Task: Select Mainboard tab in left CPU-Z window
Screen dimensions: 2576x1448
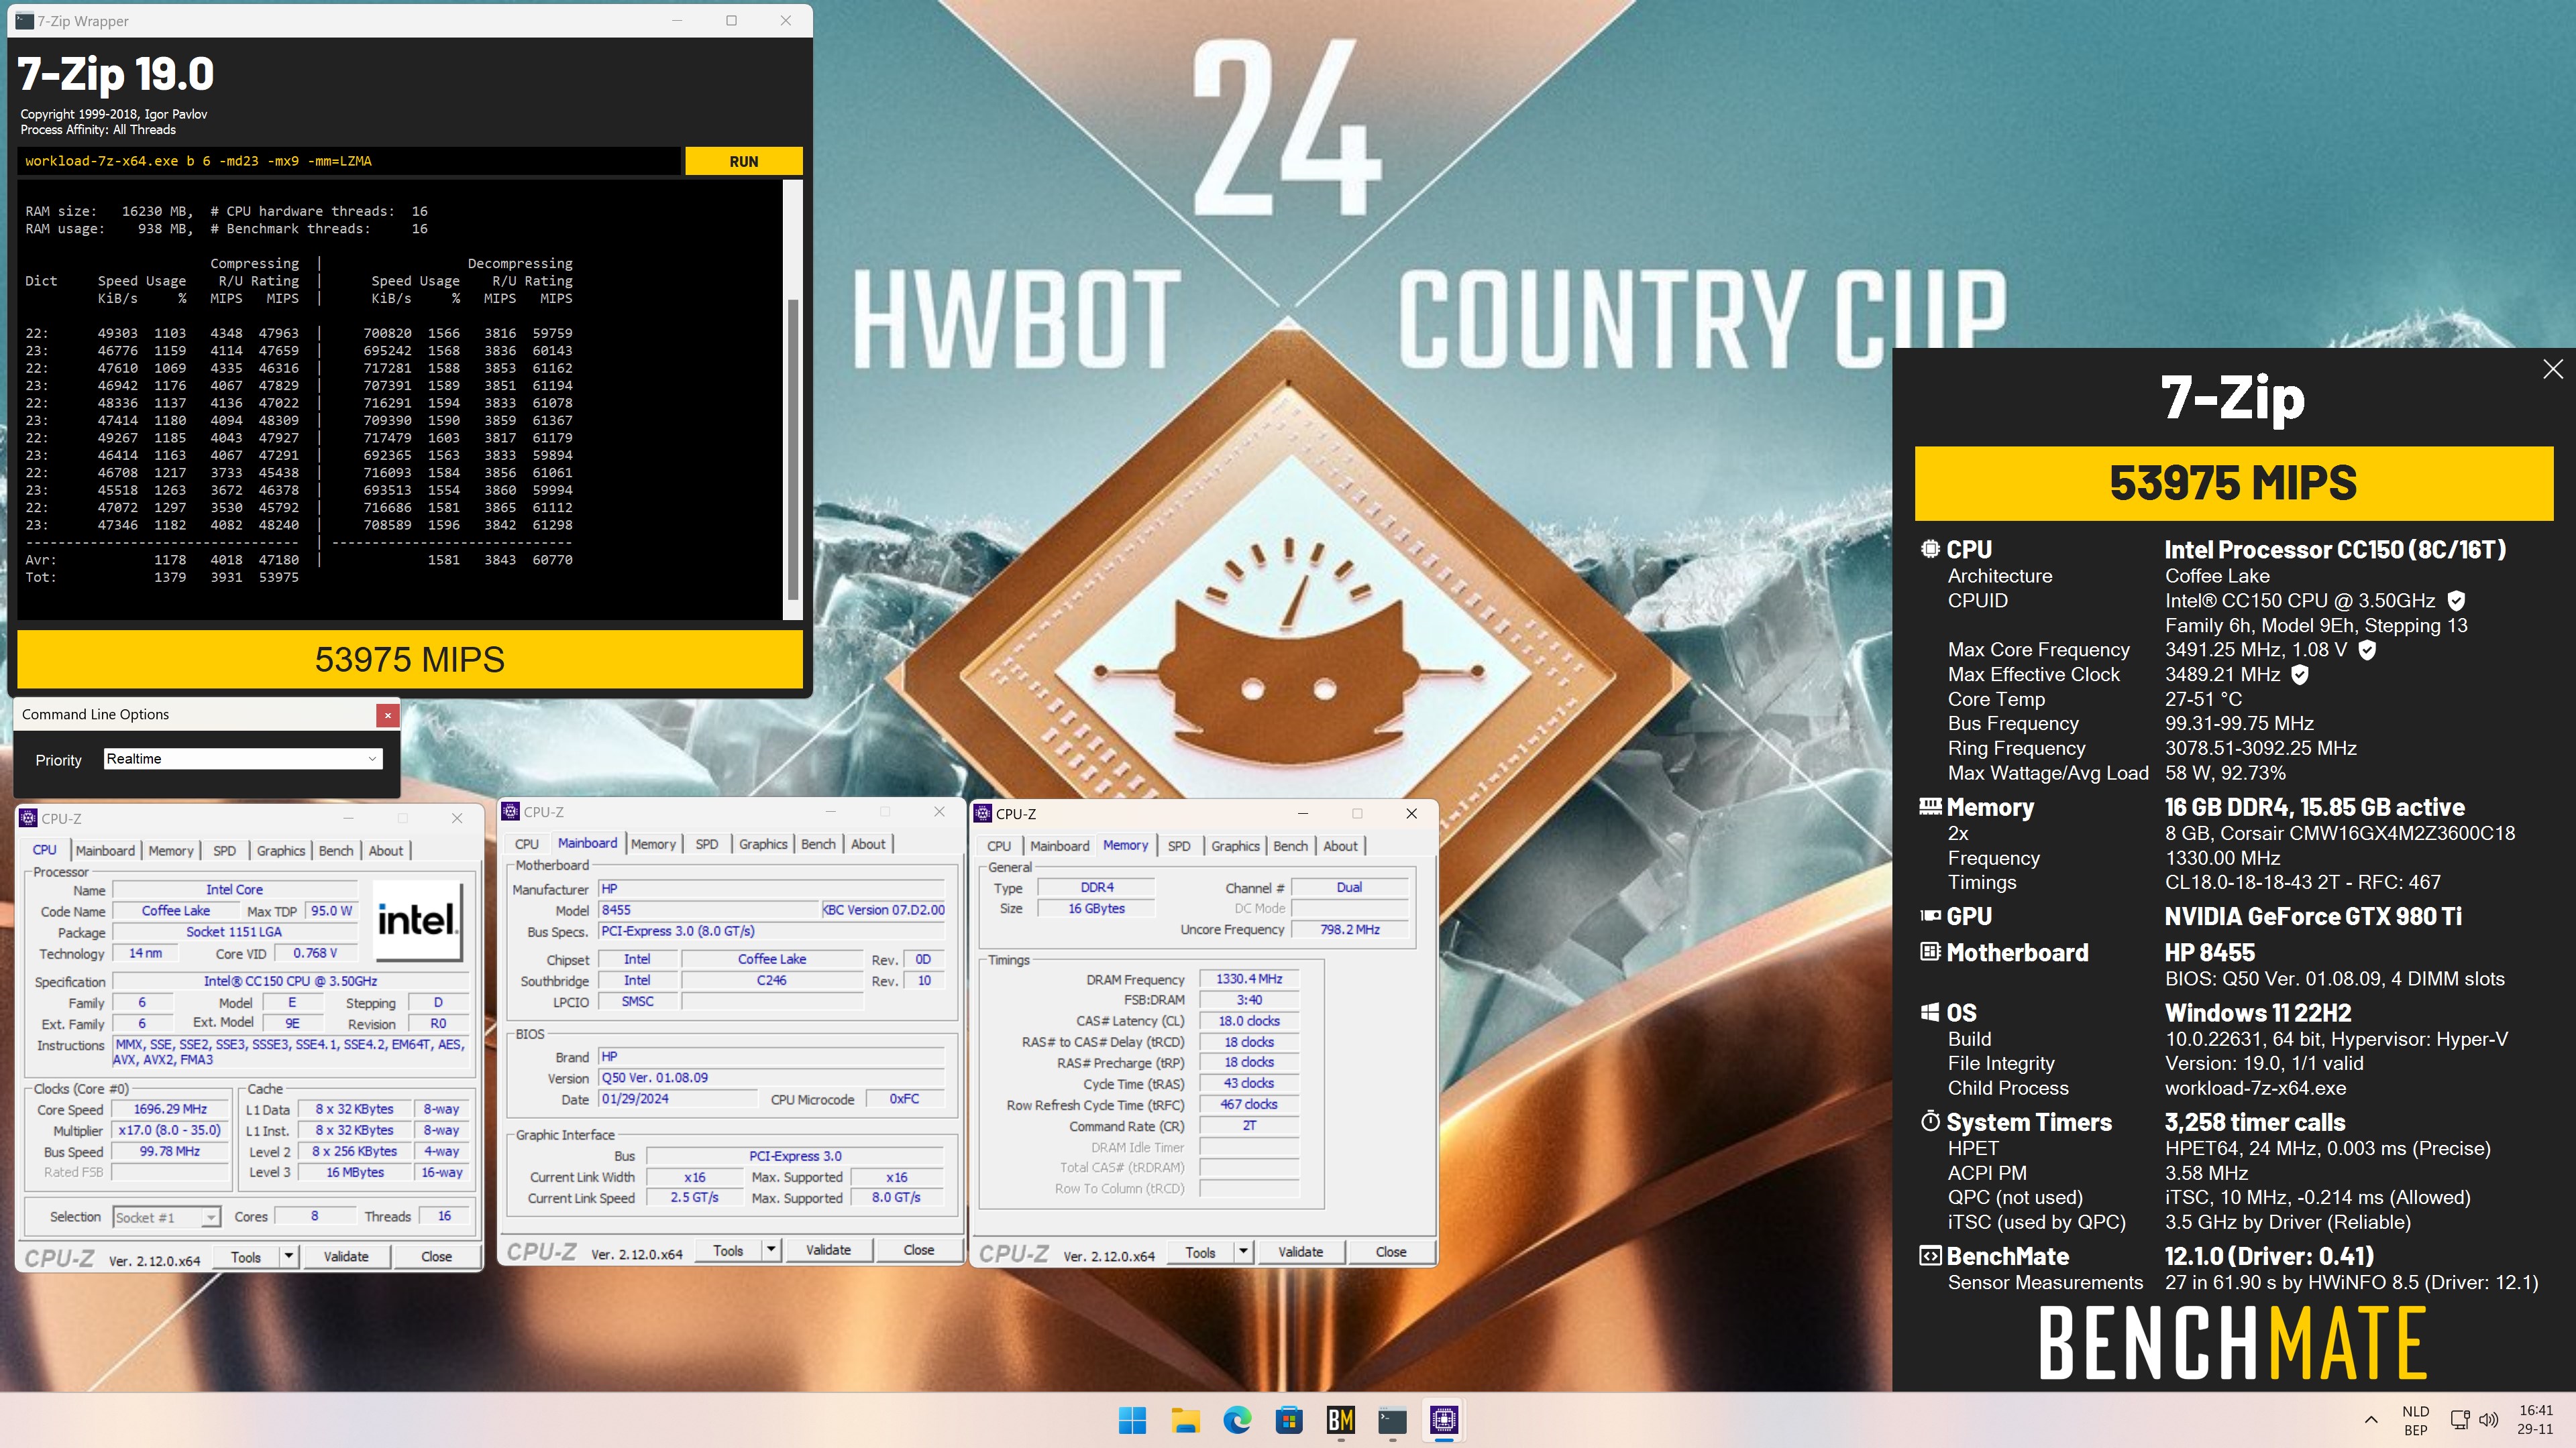Action: pos(105,851)
